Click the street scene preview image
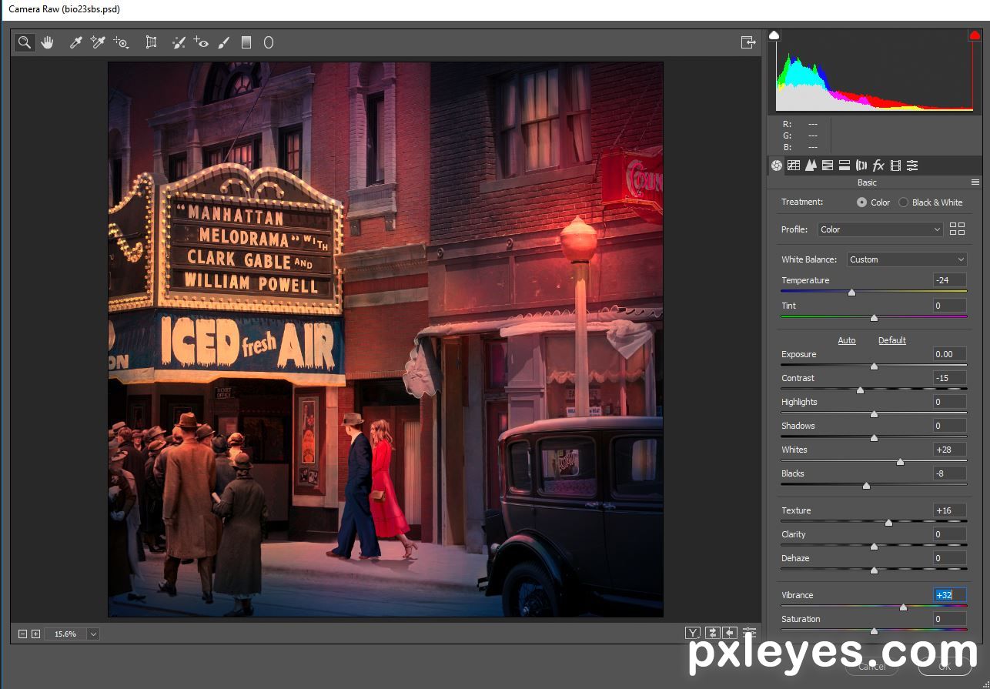The image size is (990, 689). tap(386, 339)
